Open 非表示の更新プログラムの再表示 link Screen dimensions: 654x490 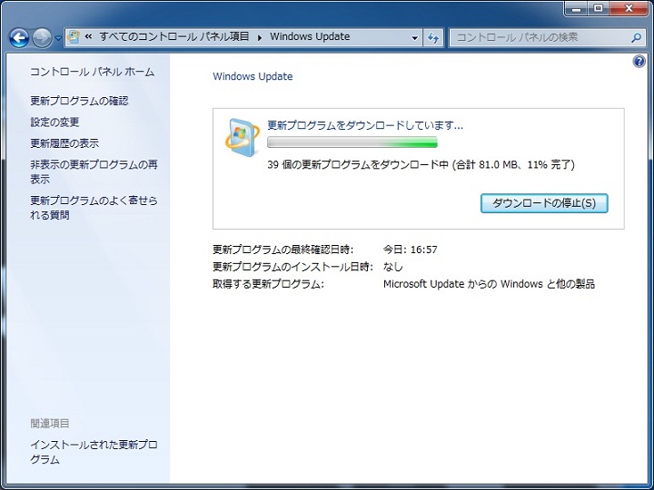(94, 171)
